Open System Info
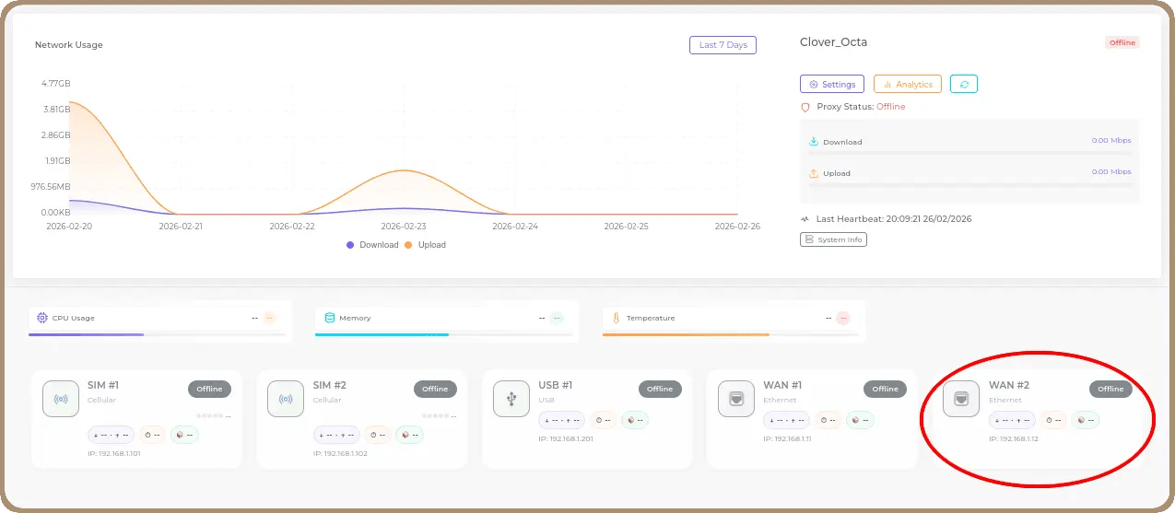The image size is (1175, 513). (x=833, y=239)
